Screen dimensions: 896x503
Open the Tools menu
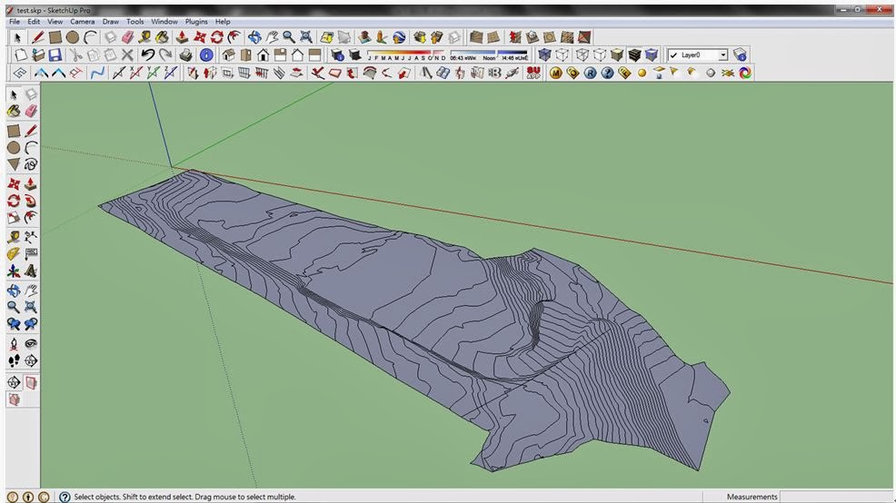[x=134, y=22]
